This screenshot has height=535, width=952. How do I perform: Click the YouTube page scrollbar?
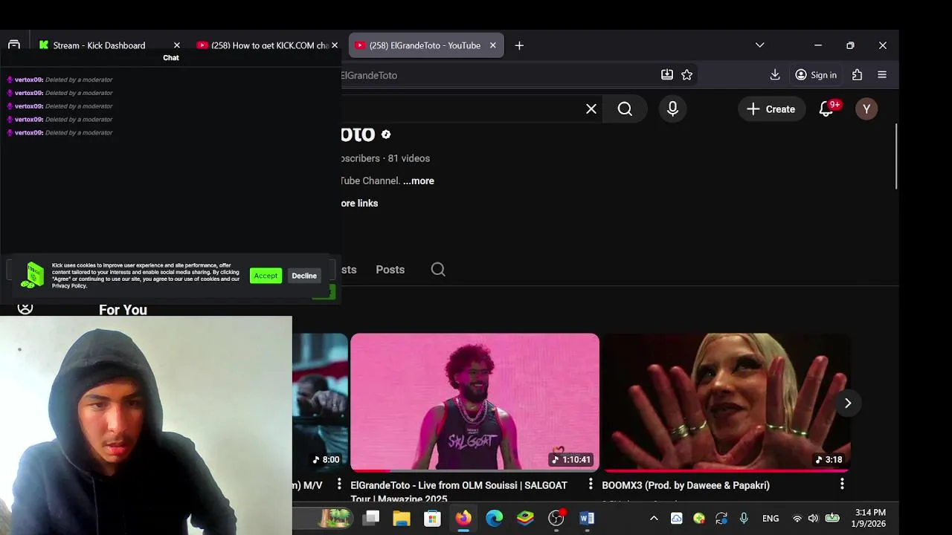896,157
